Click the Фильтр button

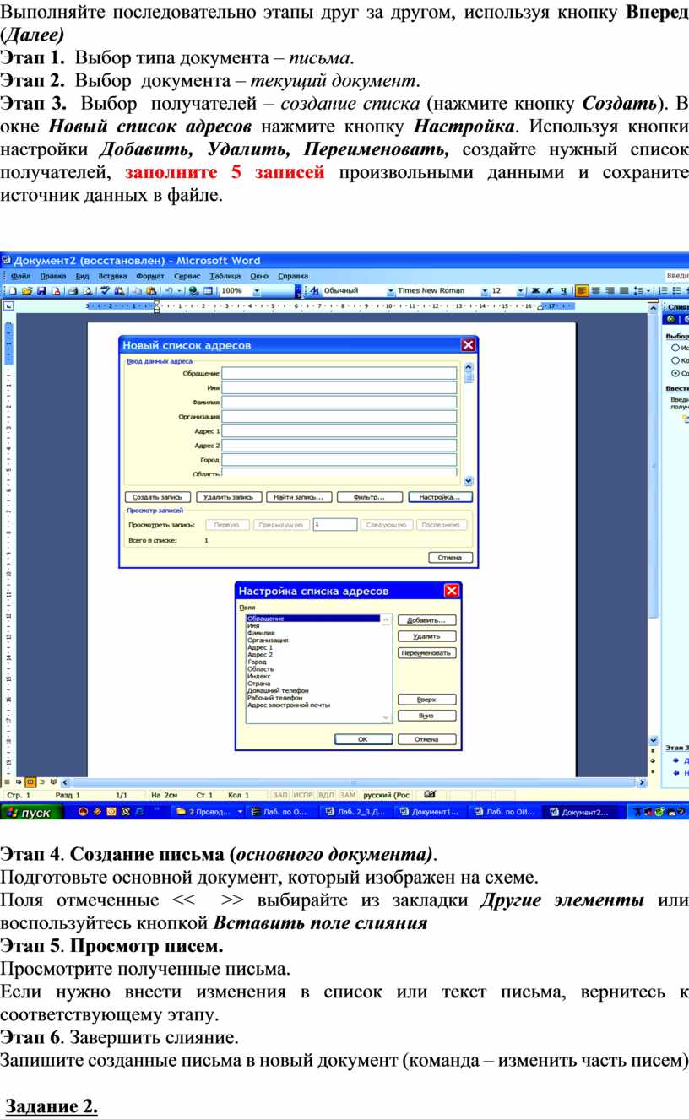click(370, 497)
